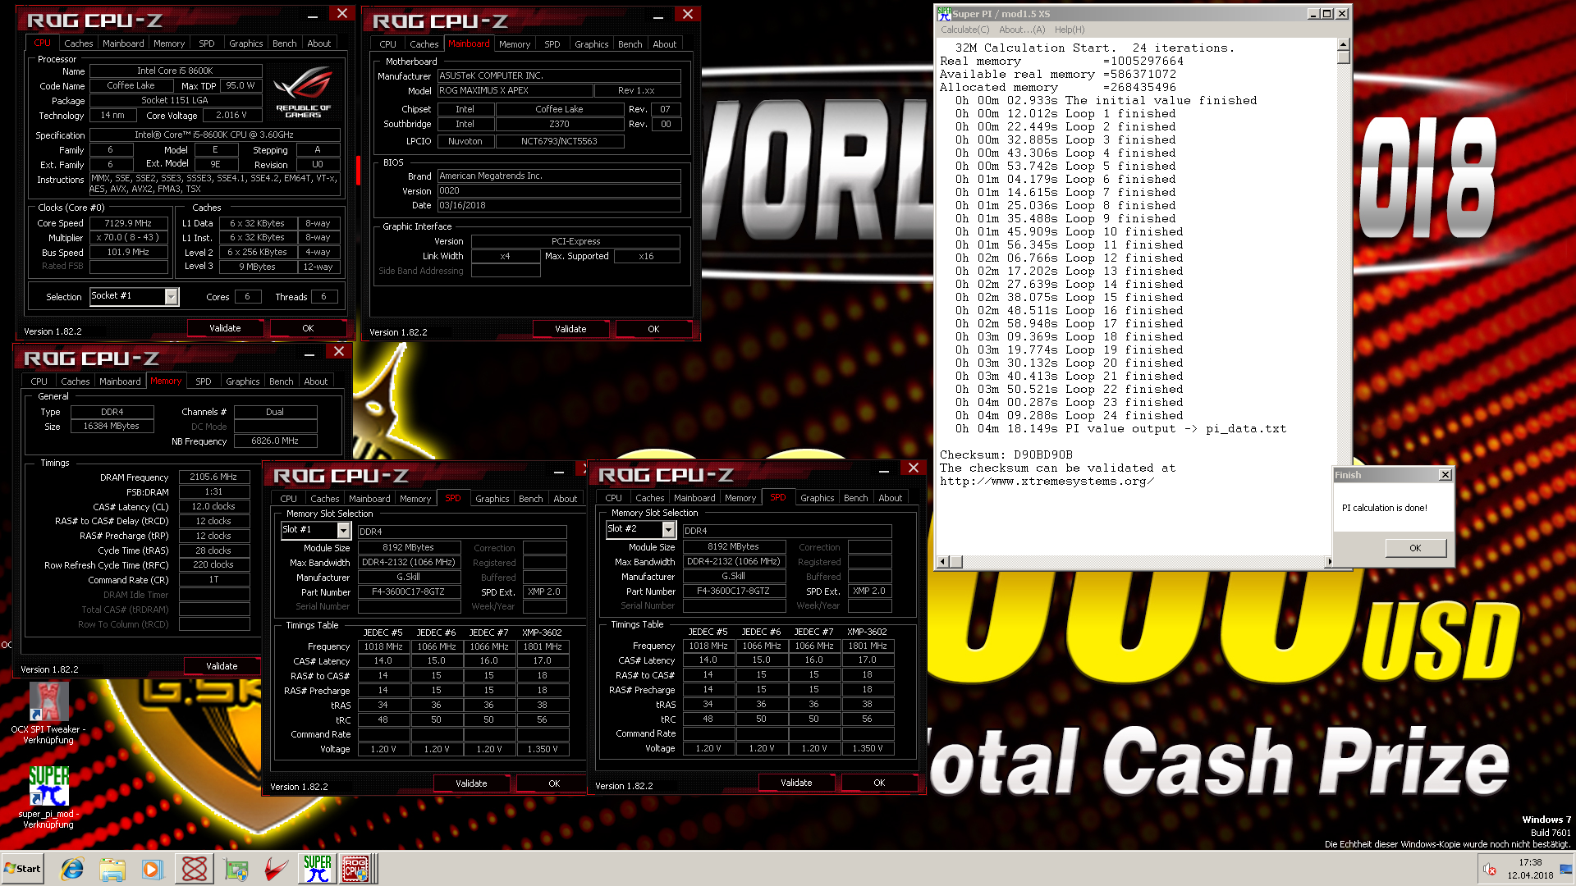Screen dimensions: 1576x886
Task: Minimize the CPU-Z Mainboard window
Action: [x=658, y=16]
